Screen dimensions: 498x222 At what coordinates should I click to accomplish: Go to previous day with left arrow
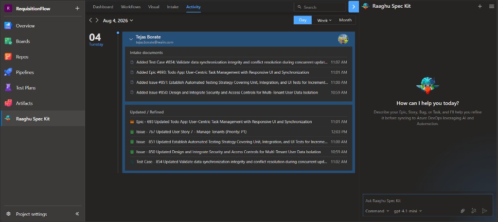(90, 20)
